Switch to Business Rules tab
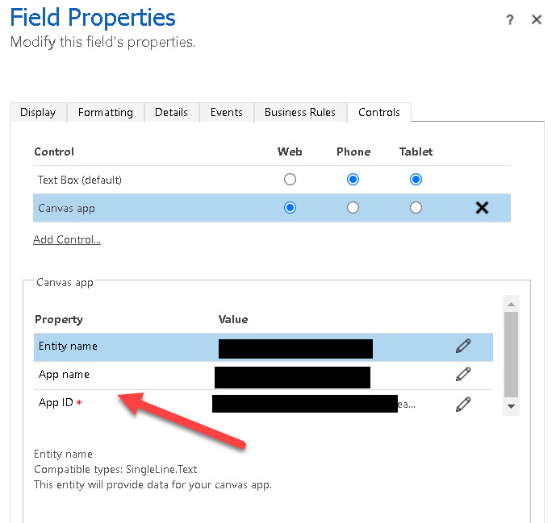The width and height of the screenshot is (560, 523). (300, 113)
